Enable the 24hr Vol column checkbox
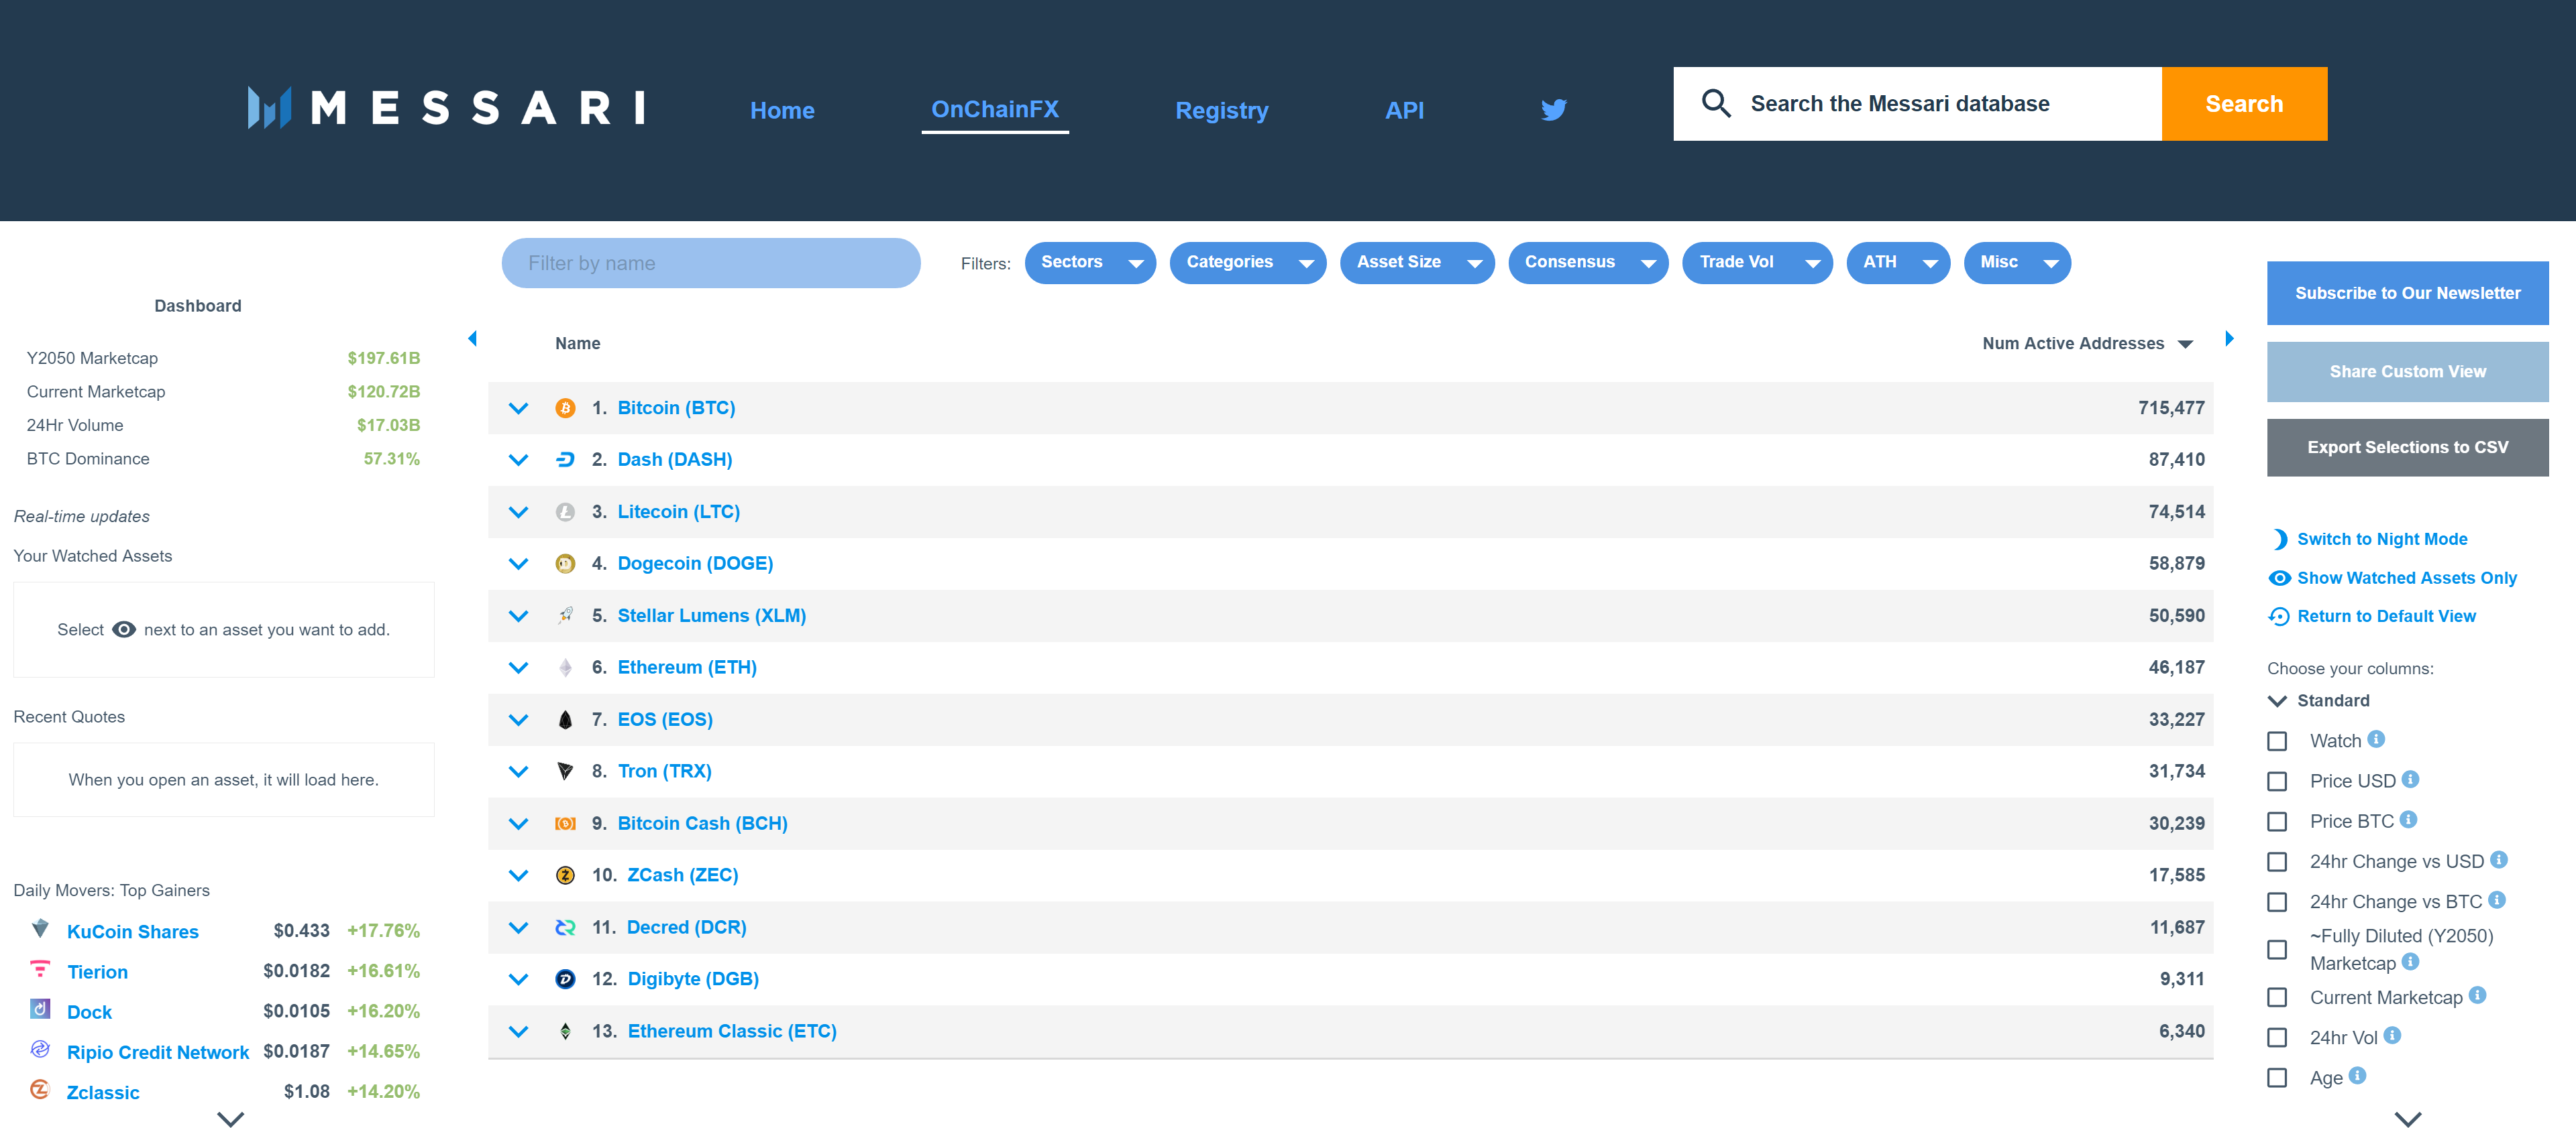The height and width of the screenshot is (1128, 2576). click(x=2279, y=1037)
